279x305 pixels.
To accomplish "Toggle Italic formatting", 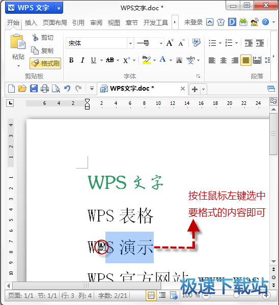I will pyautogui.click(x=82, y=60).
